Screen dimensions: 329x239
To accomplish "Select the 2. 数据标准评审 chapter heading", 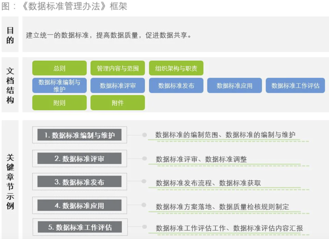I will tap(79, 158).
